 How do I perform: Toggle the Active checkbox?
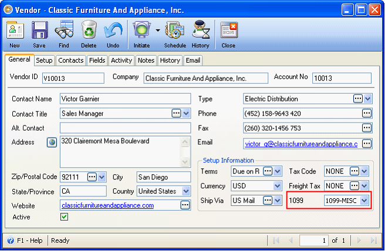click(64, 217)
